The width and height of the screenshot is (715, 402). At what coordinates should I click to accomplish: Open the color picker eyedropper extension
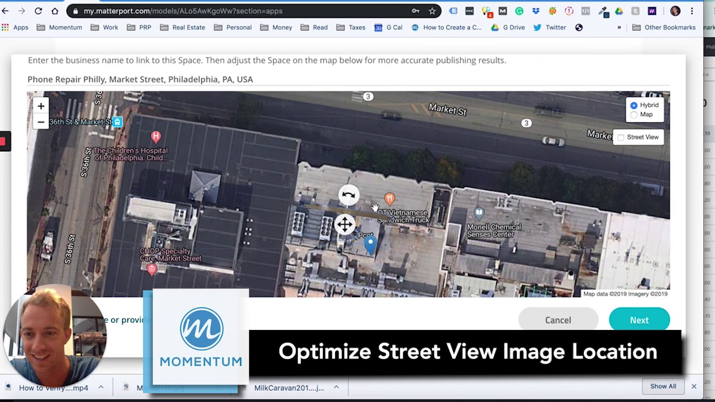(x=602, y=11)
